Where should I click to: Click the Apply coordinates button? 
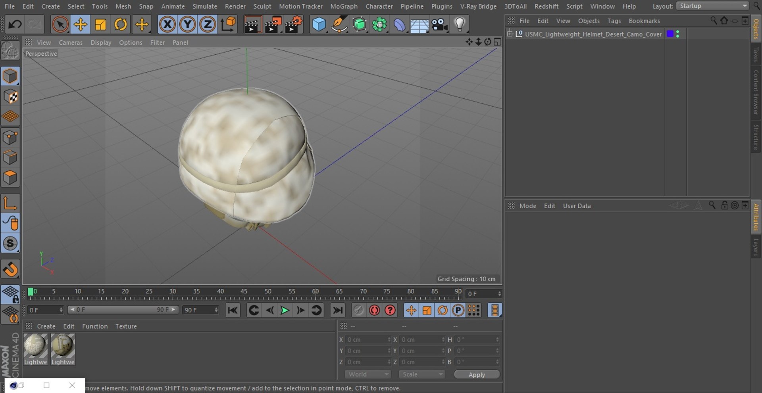(x=477, y=374)
